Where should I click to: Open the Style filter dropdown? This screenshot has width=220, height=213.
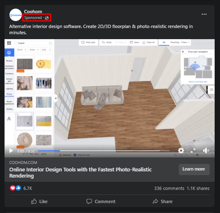47,50
